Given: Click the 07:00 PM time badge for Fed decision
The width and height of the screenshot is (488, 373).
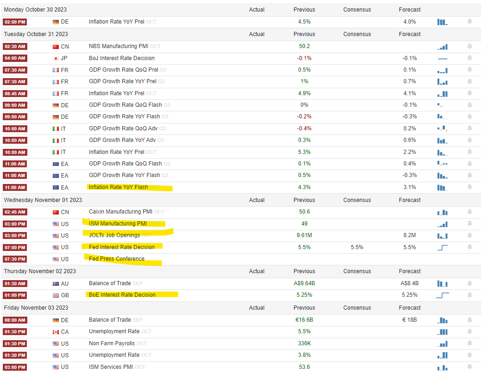Looking at the screenshot, I should [x=15, y=248].
